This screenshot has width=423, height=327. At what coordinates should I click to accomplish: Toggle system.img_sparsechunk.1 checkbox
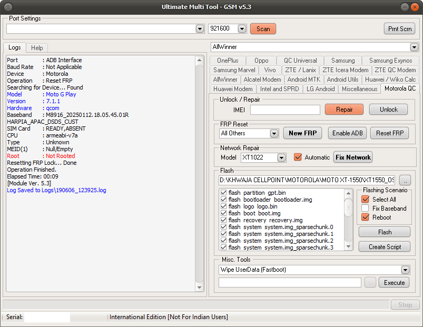click(223, 234)
